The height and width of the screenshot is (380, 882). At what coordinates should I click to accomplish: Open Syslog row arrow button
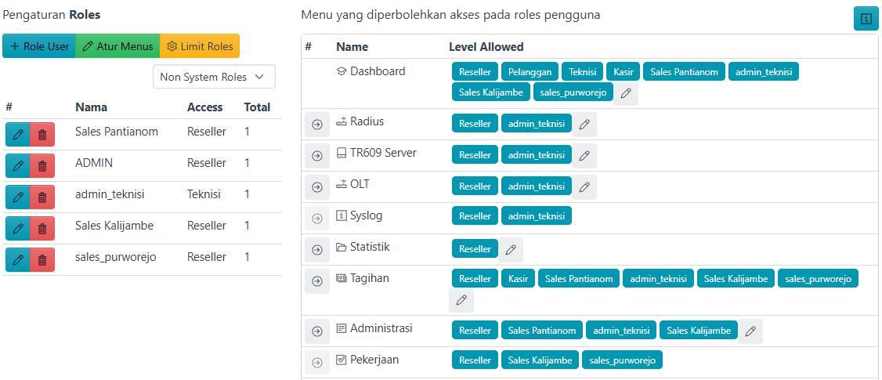coord(316,219)
